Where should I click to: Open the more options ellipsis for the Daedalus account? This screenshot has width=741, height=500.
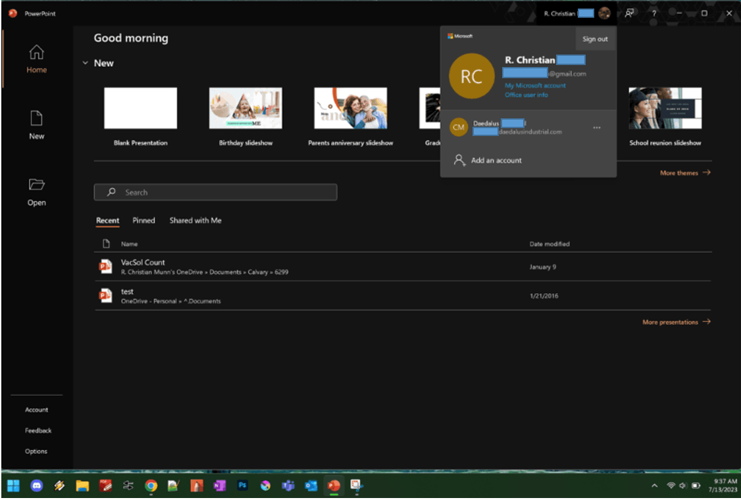click(x=597, y=128)
